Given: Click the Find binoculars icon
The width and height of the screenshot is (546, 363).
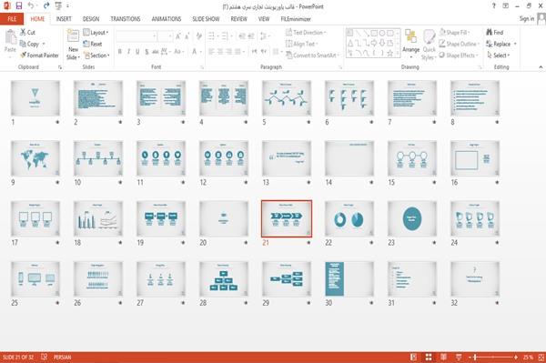Looking at the screenshot, I should pos(490,32).
